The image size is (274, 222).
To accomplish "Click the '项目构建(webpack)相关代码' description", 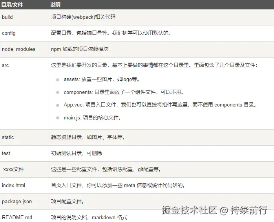I will (83, 17).
